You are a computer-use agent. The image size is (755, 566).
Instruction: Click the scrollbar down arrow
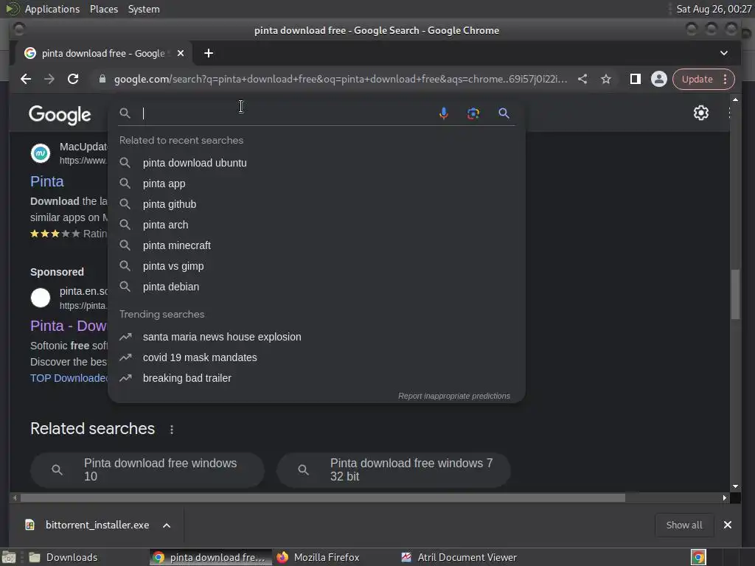pos(735,486)
